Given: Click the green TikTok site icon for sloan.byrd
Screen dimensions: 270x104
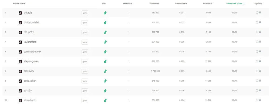Looking at the screenshot, I should pyautogui.click(x=105, y=100).
